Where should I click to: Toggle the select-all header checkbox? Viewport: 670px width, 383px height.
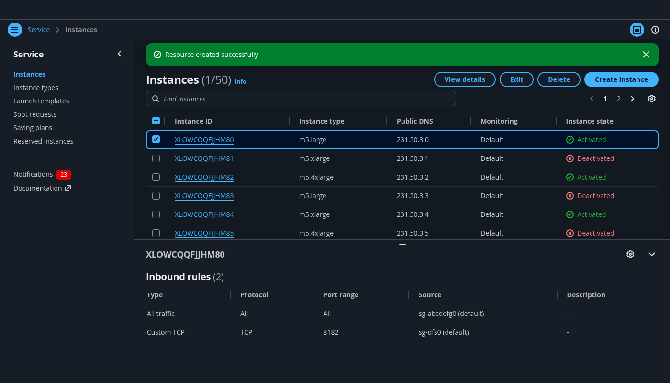pos(156,121)
